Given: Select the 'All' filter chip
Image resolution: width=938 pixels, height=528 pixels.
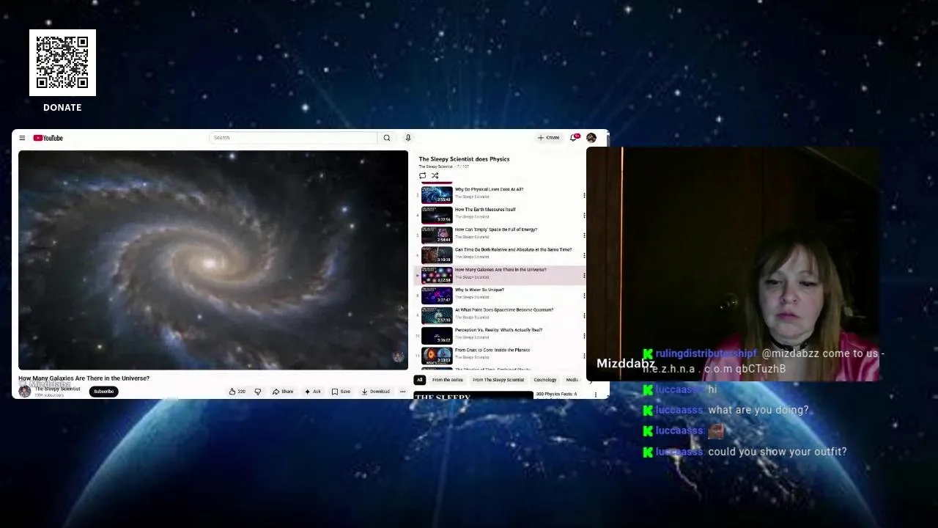Looking at the screenshot, I should click(420, 380).
